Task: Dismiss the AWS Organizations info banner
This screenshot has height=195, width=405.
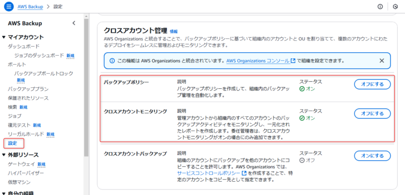Action: [x=382, y=61]
